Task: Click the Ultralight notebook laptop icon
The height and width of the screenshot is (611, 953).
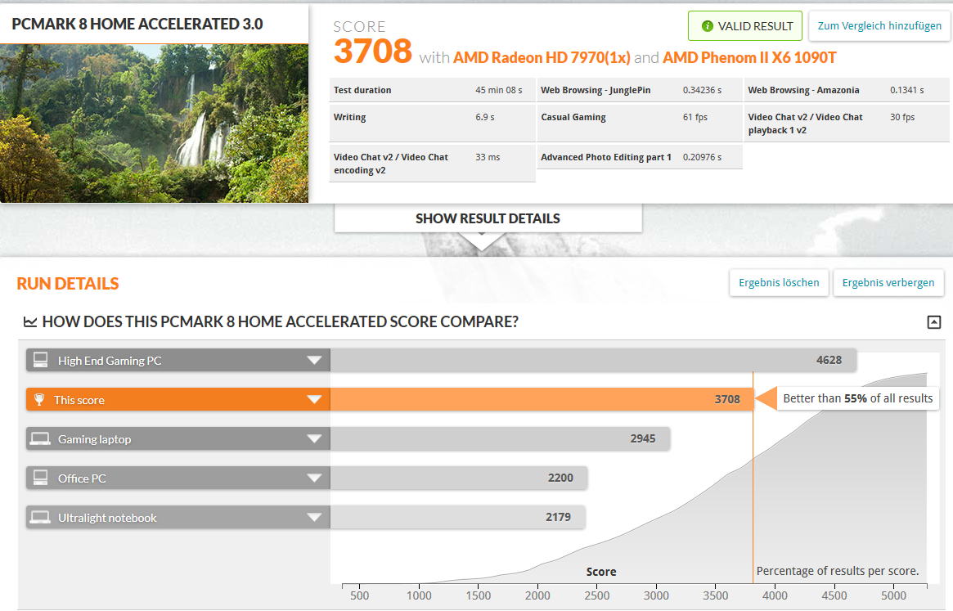Action: point(40,518)
